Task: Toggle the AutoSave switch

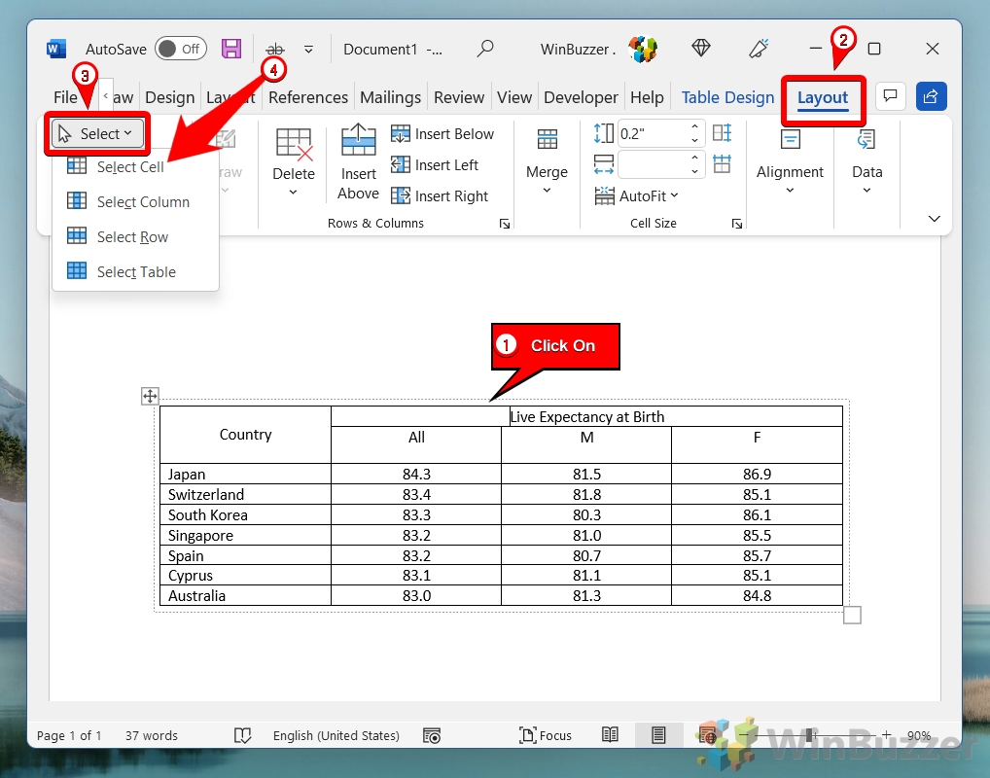Action: 179,49
